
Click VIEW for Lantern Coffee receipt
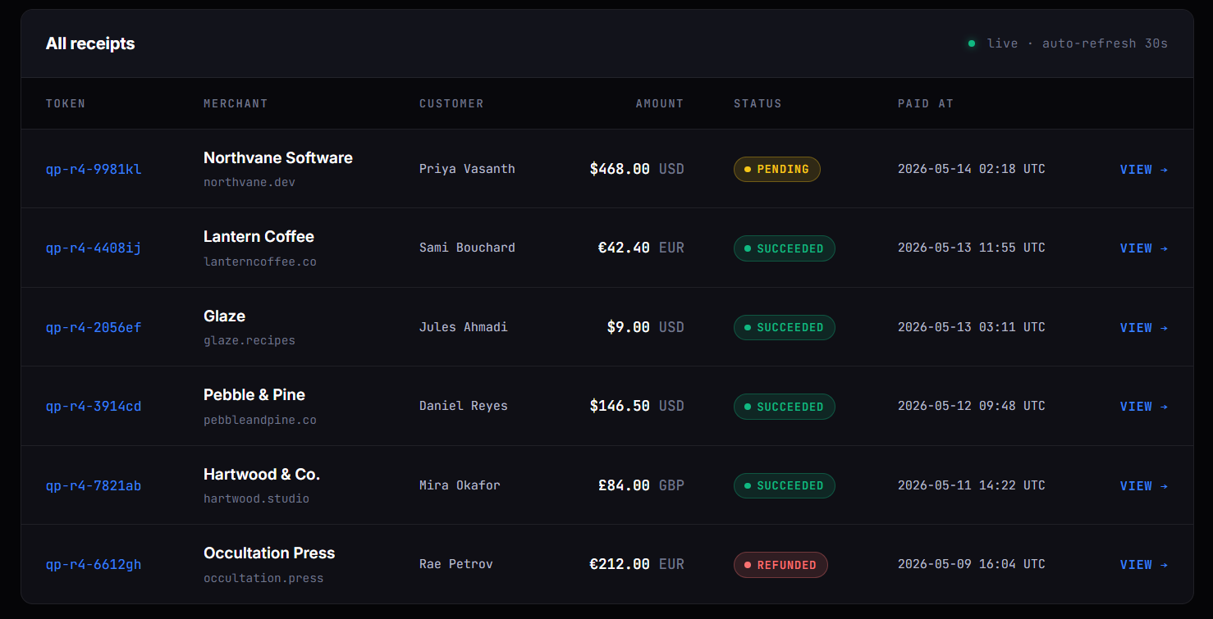tap(1144, 248)
